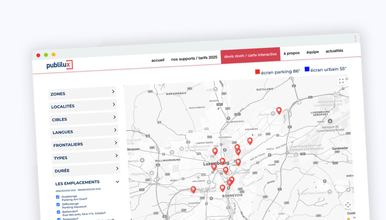386x220 pixels.
Task: Click the Mandarina Hotel map icon
Action: 335,95
